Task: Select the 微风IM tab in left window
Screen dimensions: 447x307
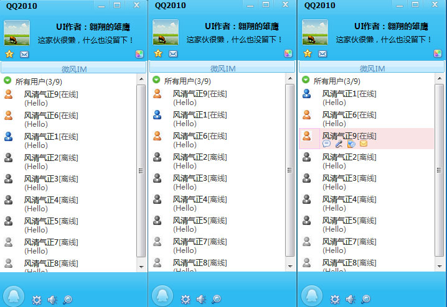Action: pos(73,68)
